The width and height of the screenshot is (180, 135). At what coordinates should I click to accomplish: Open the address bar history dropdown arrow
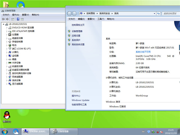click(x=154, y=13)
